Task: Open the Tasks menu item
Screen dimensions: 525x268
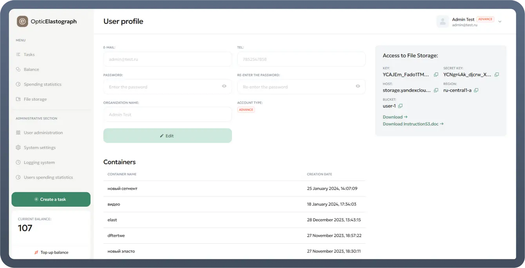Action: tap(29, 55)
